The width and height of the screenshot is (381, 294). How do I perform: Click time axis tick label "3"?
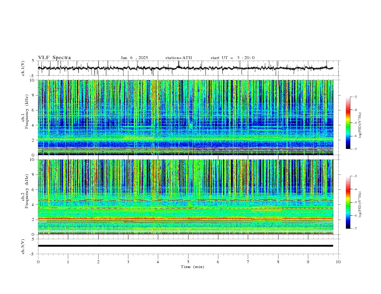point(128,262)
